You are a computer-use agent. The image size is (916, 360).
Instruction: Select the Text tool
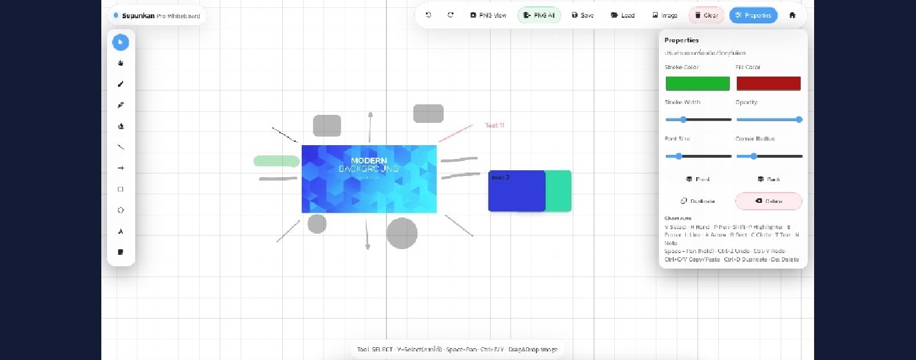point(120,231)
